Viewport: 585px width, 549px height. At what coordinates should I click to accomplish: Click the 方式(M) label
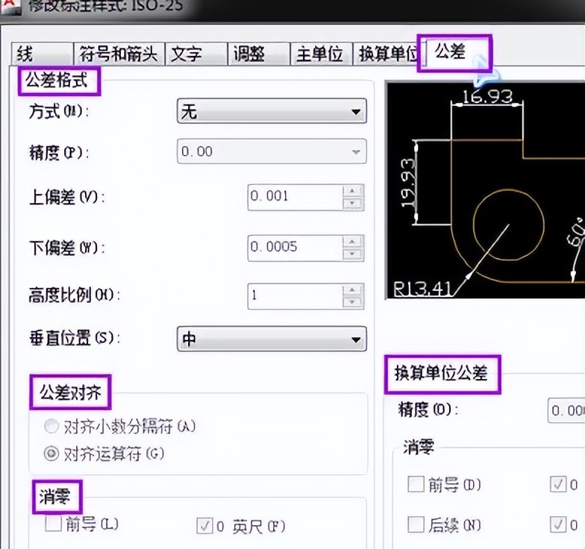59,111
